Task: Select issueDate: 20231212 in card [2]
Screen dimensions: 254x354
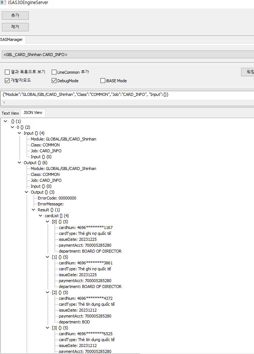Action: (x=78, y=310)
